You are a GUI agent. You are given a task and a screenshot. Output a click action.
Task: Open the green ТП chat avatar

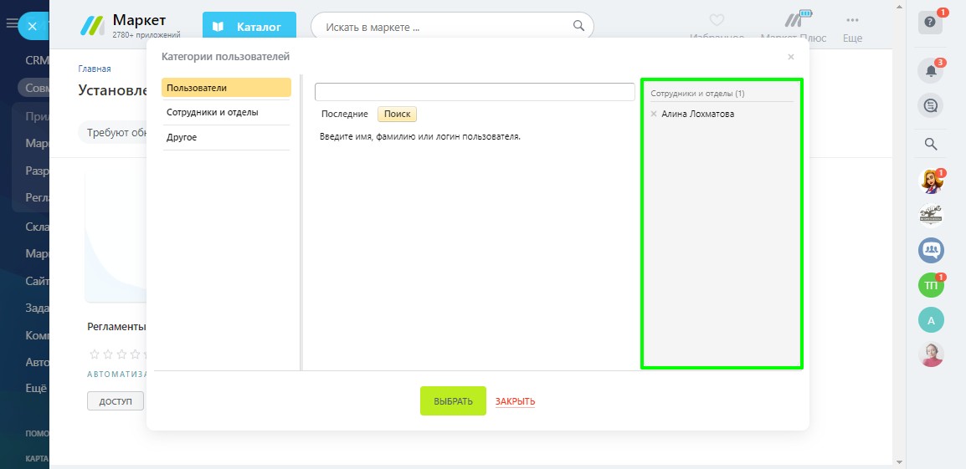pyautogui.click(x=930, y=286)
